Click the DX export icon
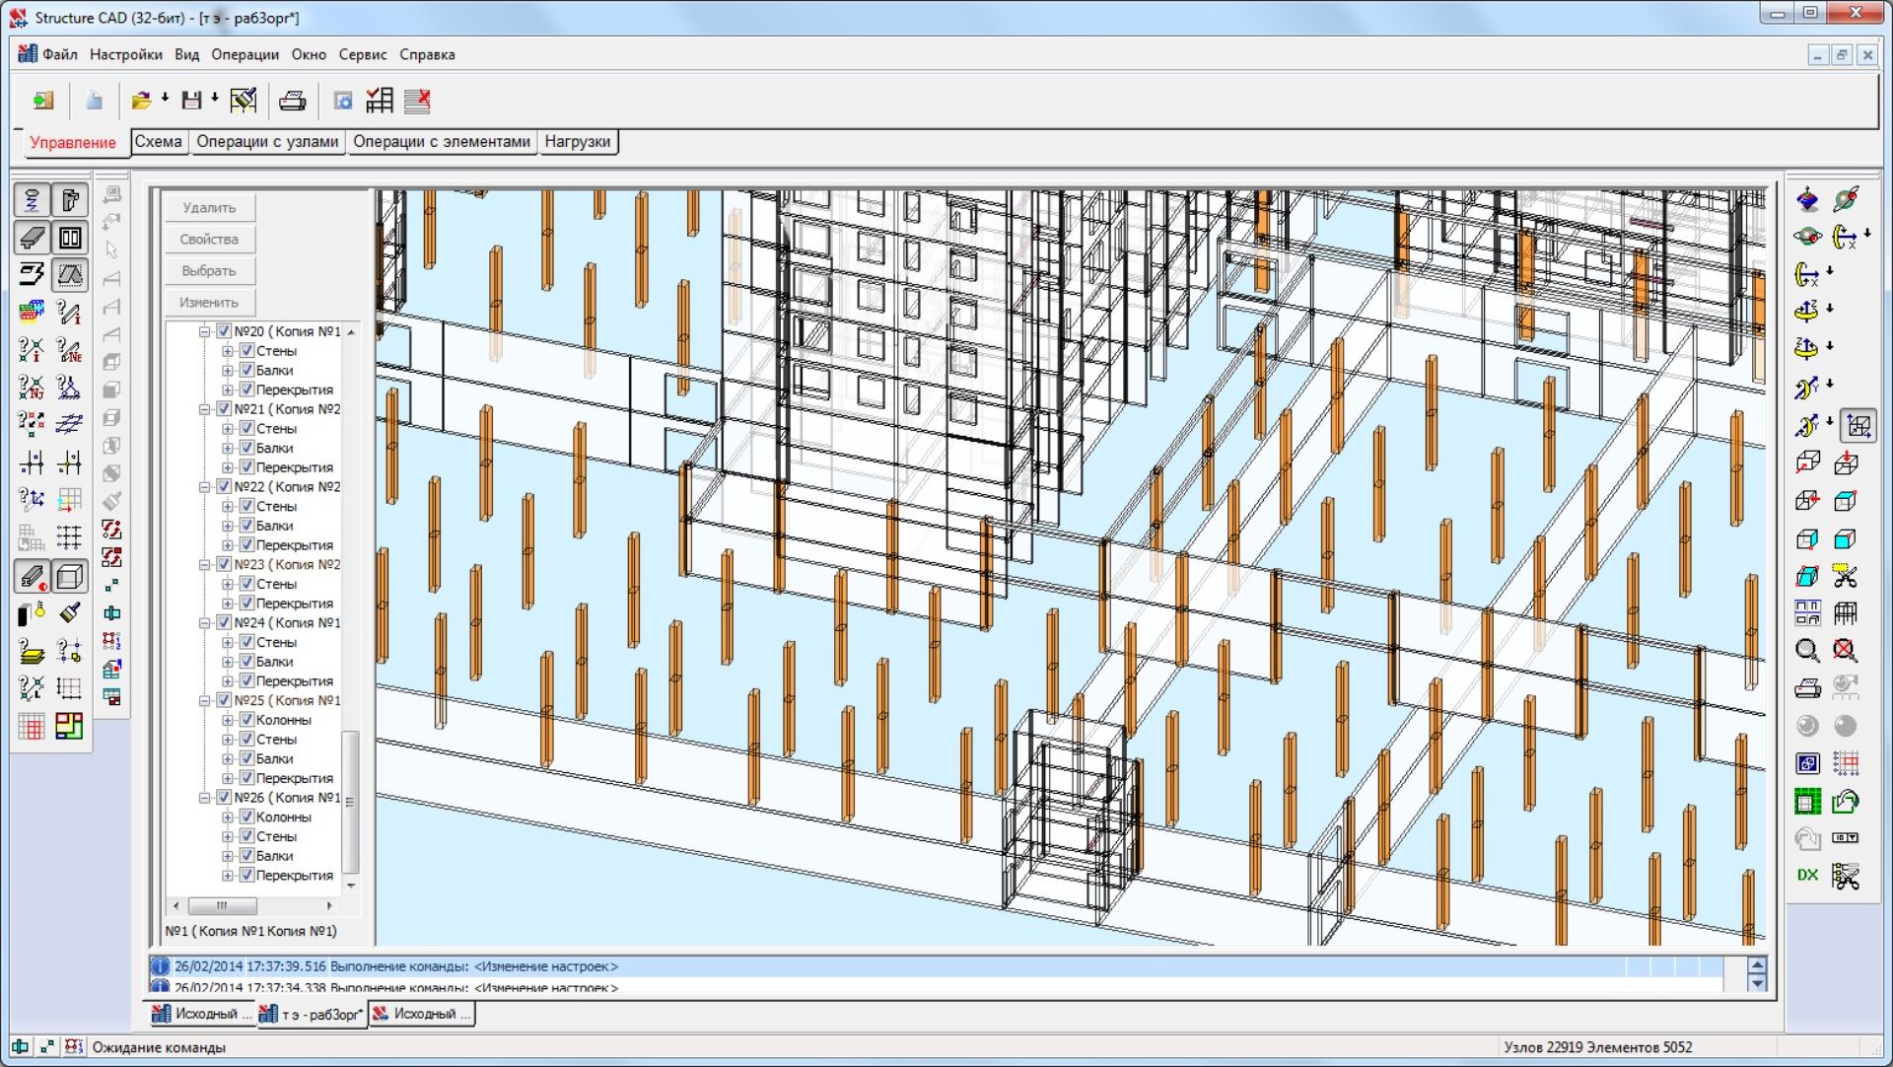Image resolution: width=1893 pixels, height=1067 pixels. [1806, 875]
